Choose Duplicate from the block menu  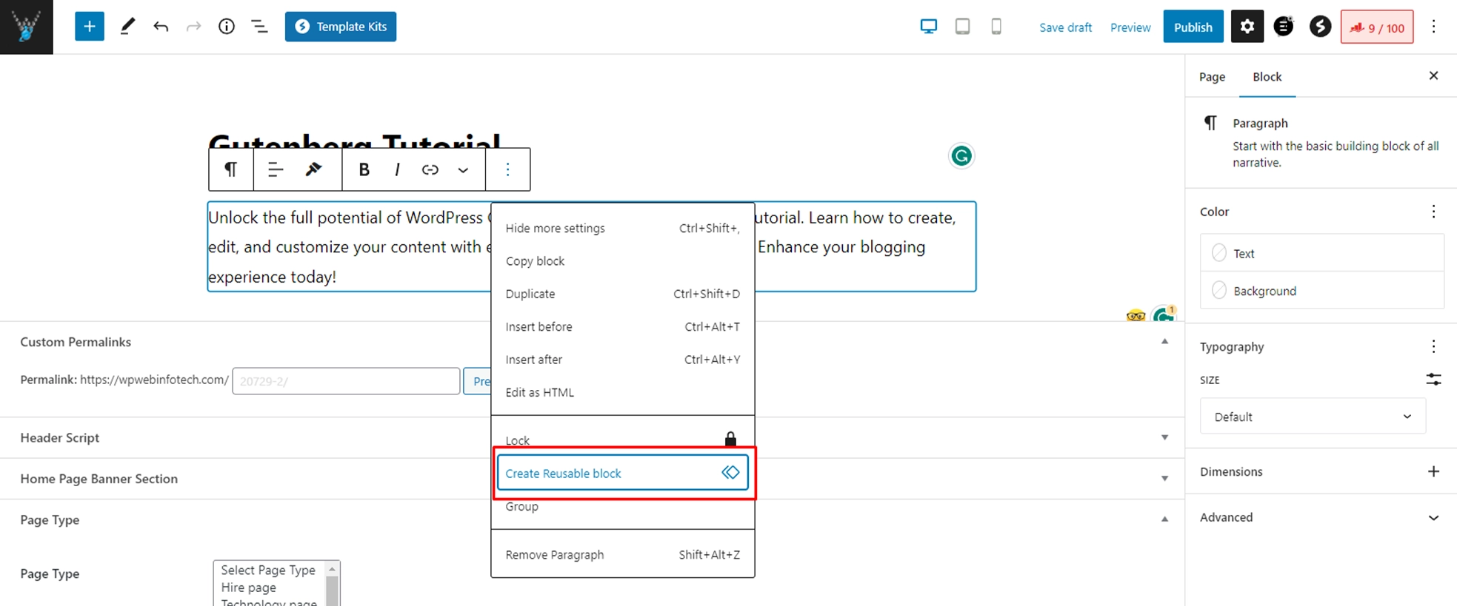point(622,294)
